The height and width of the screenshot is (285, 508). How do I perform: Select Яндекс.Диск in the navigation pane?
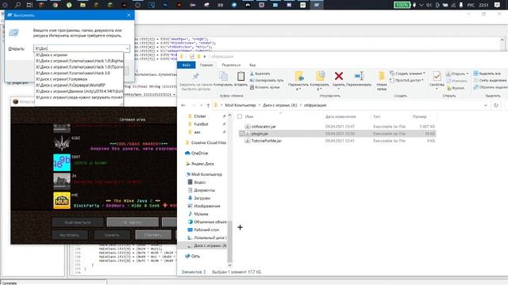coord(199,164)
